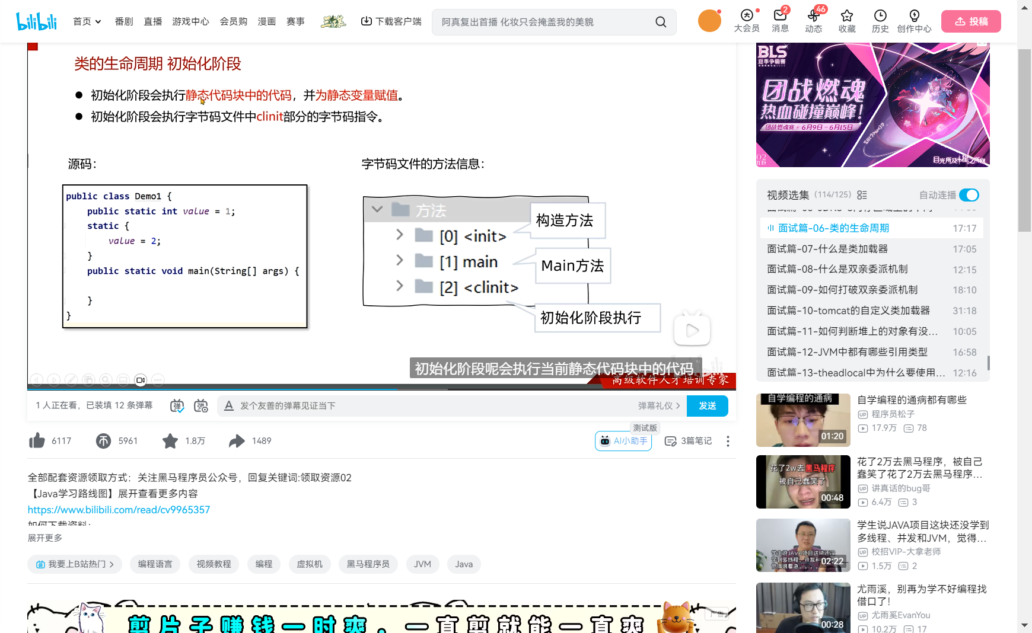This screenshot has height=633, width=1032.
Task: Click the 虚拟机 tag
Action: point(310,564)
